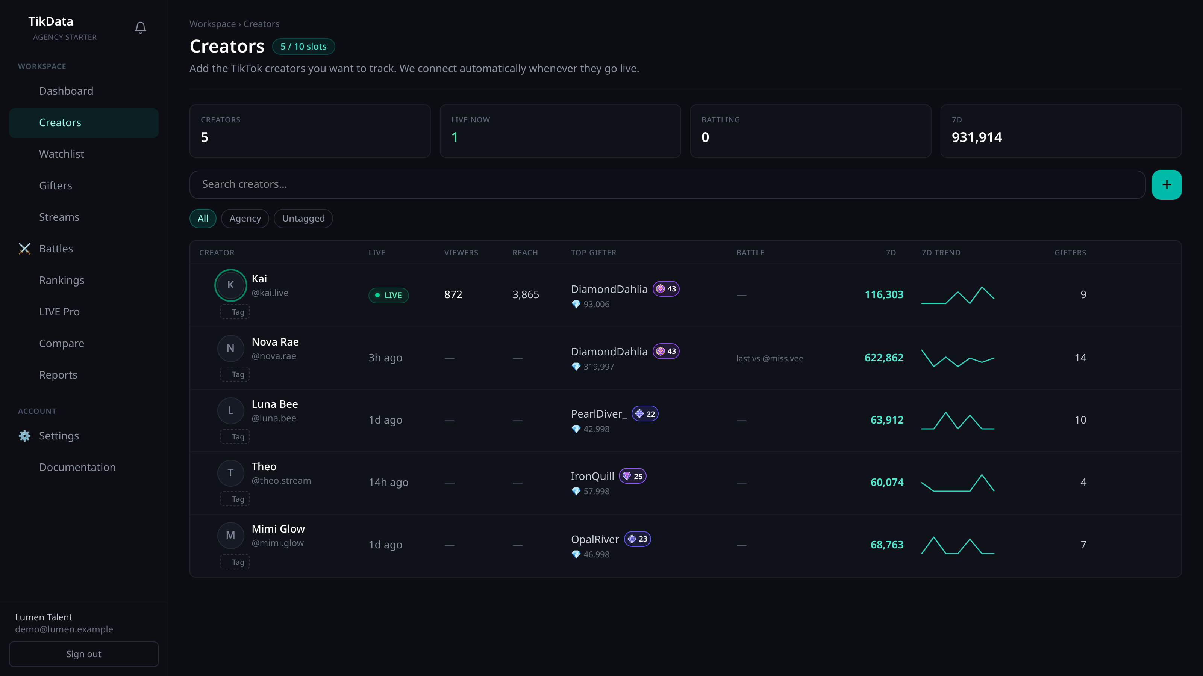This screenshot has height=676, width=1203.
Task: Open Watchlist in the sidebar
Action: [83, 154]
